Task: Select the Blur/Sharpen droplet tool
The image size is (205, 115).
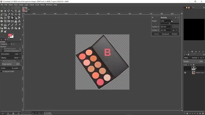Action: pos(19,28)
